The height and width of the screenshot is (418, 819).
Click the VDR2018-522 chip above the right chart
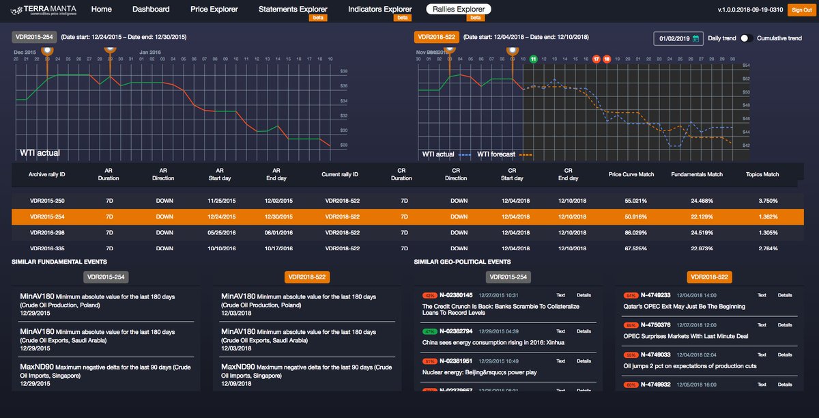coord(436,37)
